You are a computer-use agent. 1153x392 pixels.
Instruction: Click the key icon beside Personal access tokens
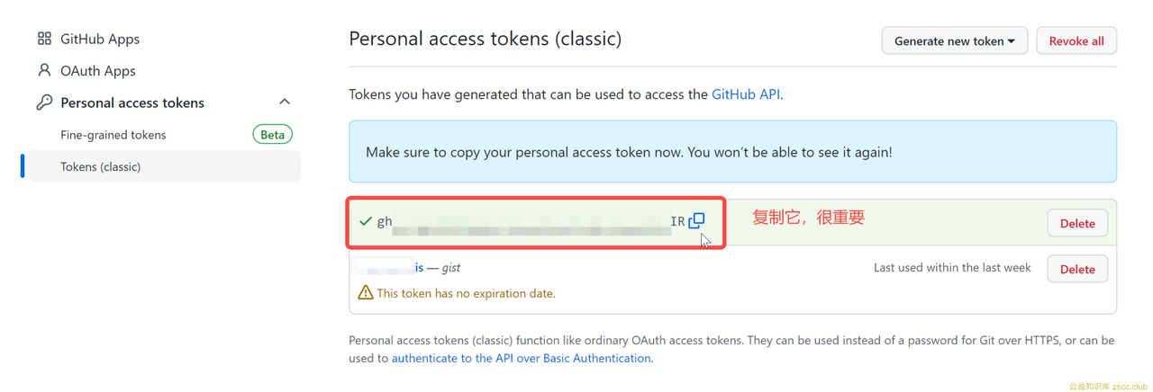(x=44, y=102)
